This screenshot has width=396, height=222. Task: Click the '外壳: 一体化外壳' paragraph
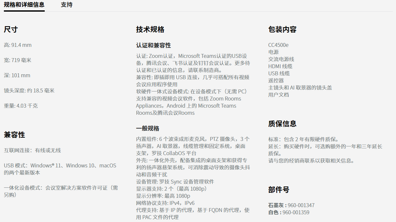coord(193,167)
